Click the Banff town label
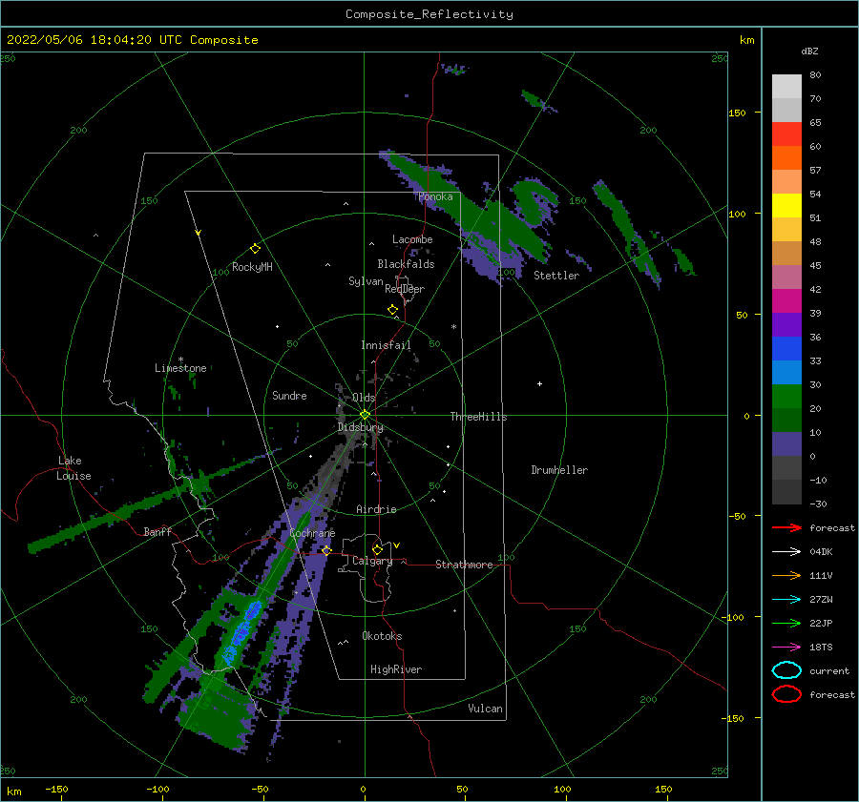859x802 pixels. [x=157, y=531]
